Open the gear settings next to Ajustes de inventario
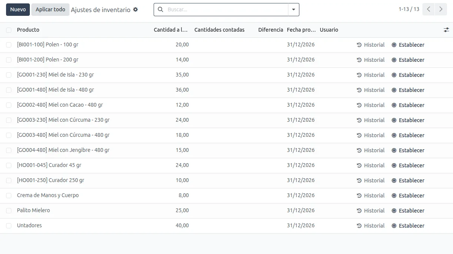This screenshot has width=453, height=254. click(136, 9)
